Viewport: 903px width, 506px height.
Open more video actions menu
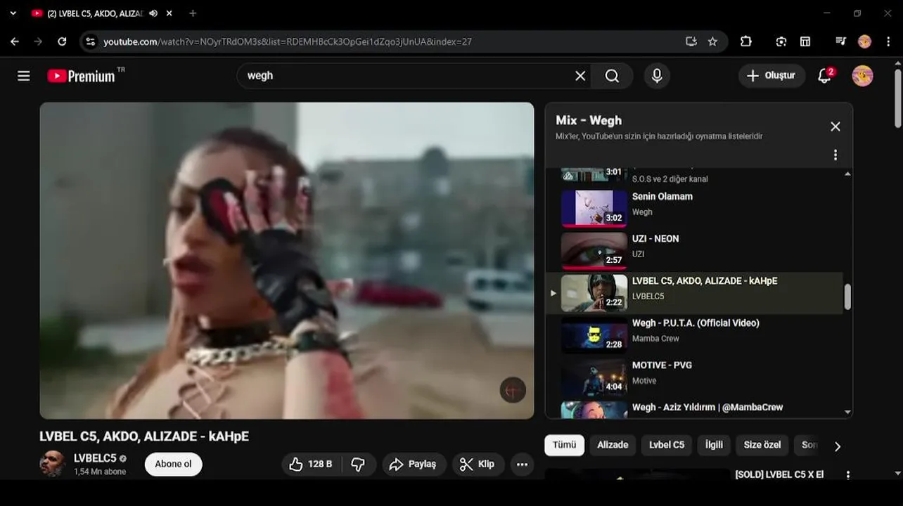522,464
